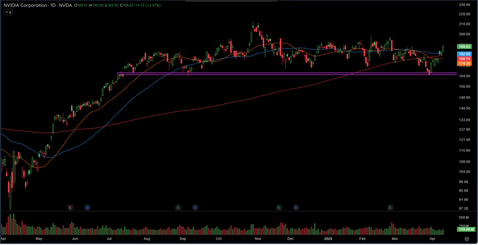Screen dimensions: 478x245
Task: Click the 230.00 price axis label
Action: point(464,5)
